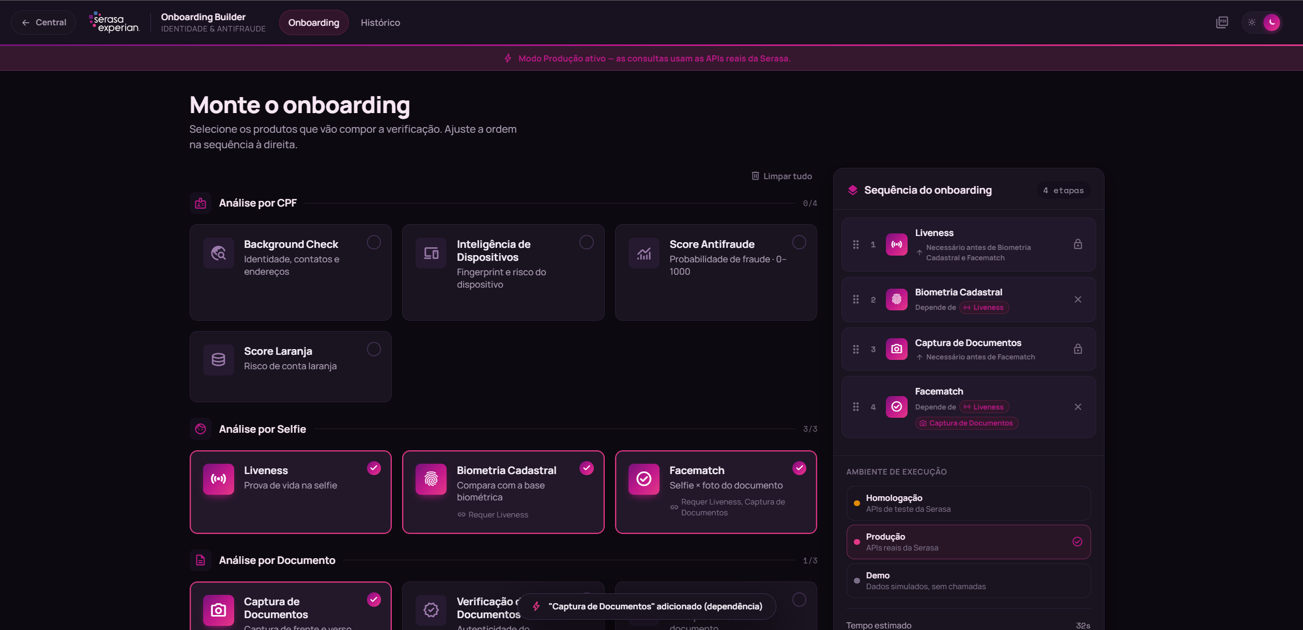
Task: Click the Modo Produção ativo banner
Action: coord(651,58)
